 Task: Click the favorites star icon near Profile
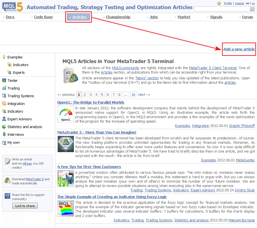219,3
